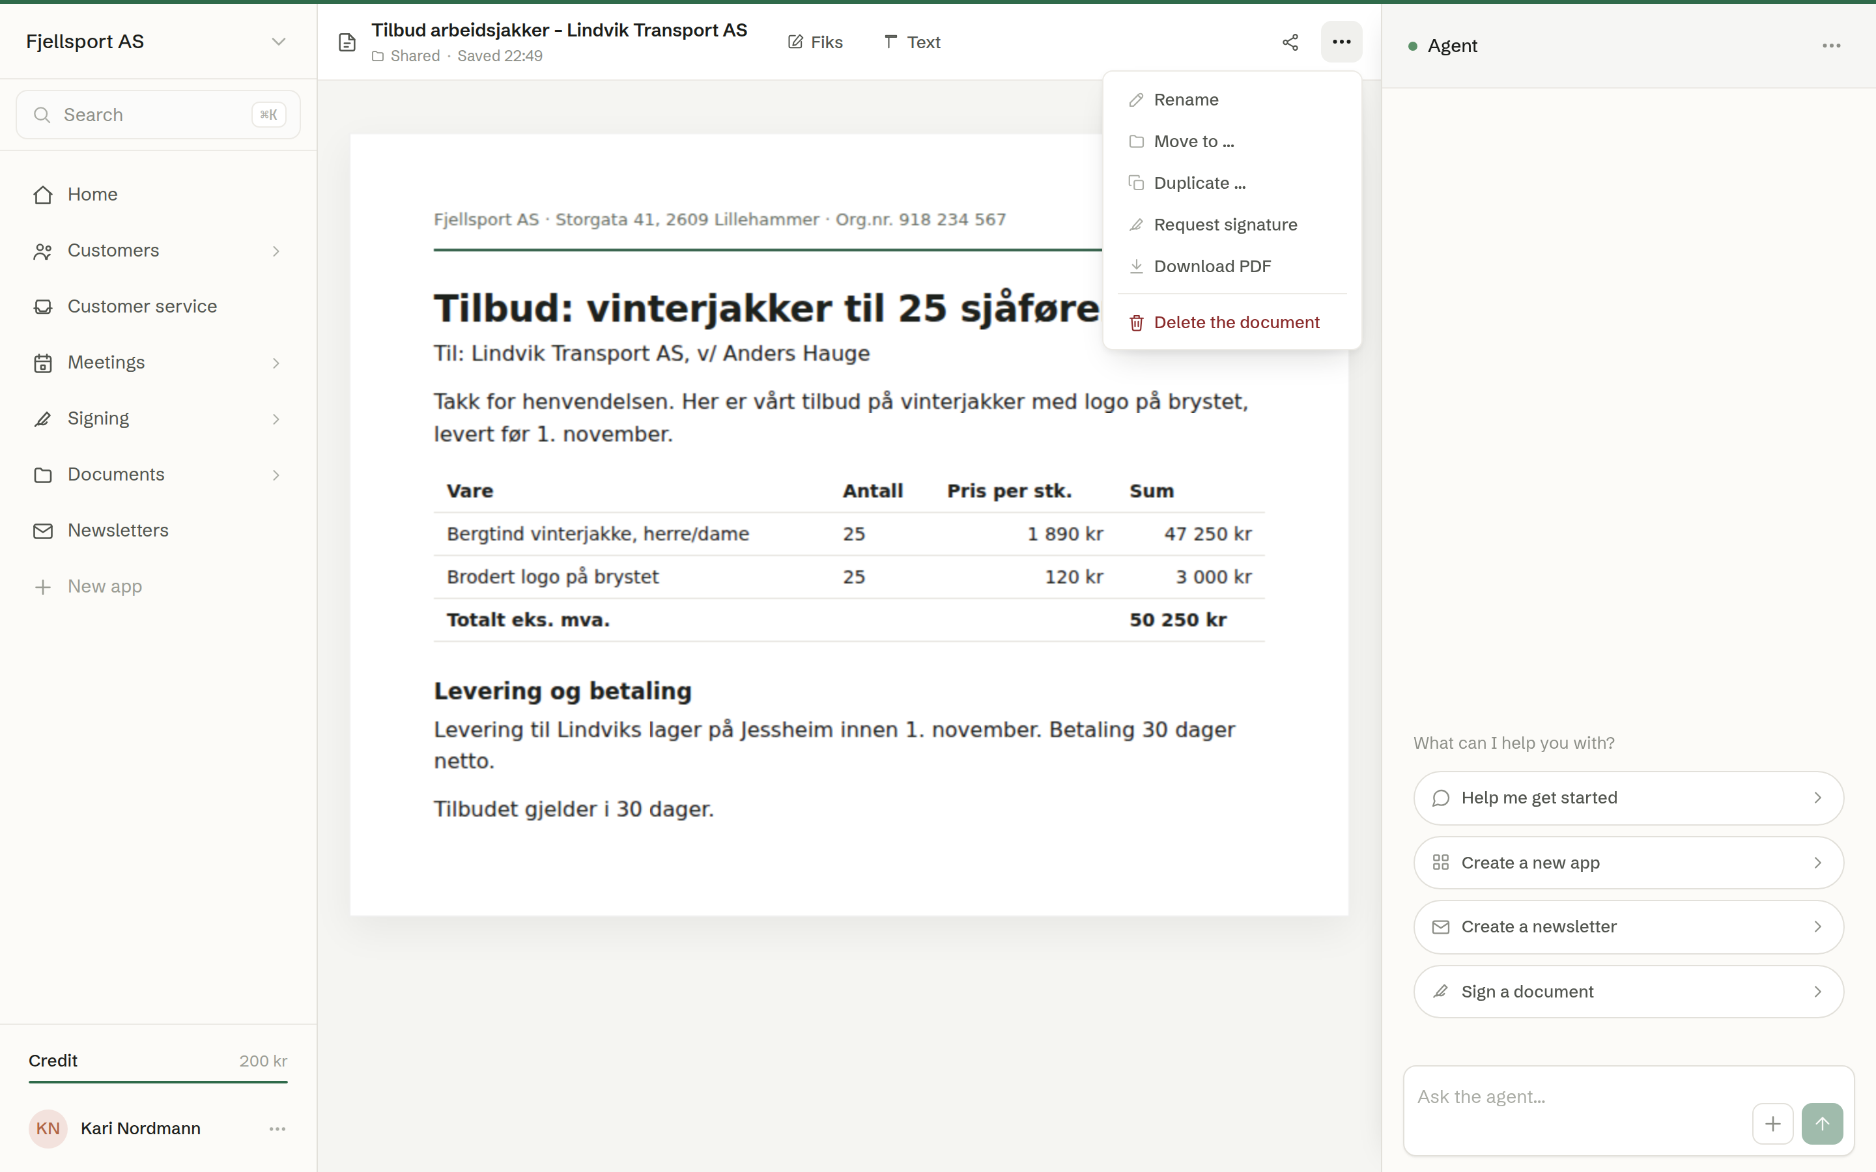Click the Newsletters envelope icon
Image resolution: width=1876 pixels, height=1172 pixels.
point(42,530)
